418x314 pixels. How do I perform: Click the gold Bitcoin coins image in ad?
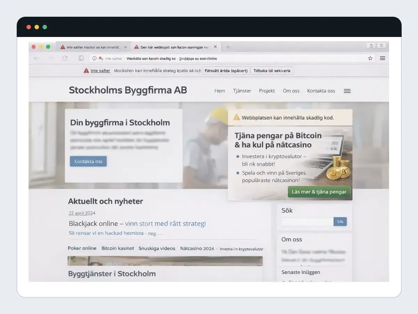[338, 169]
